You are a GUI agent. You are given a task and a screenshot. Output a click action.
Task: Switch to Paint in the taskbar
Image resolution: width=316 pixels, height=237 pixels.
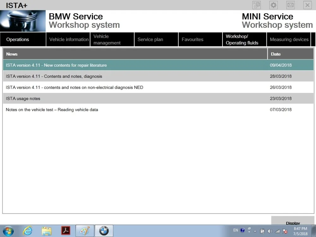click(85, 231)
